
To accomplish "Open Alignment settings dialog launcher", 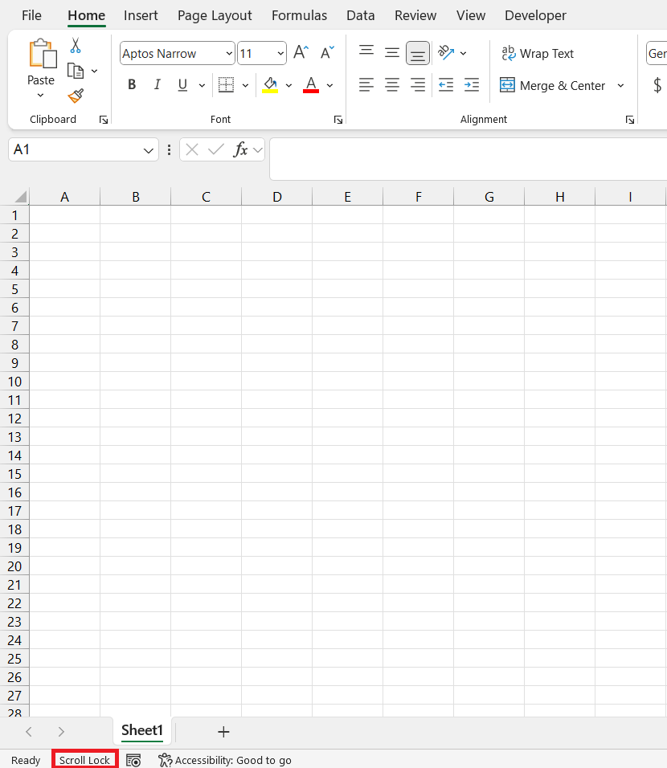I will tap(630, 120).
